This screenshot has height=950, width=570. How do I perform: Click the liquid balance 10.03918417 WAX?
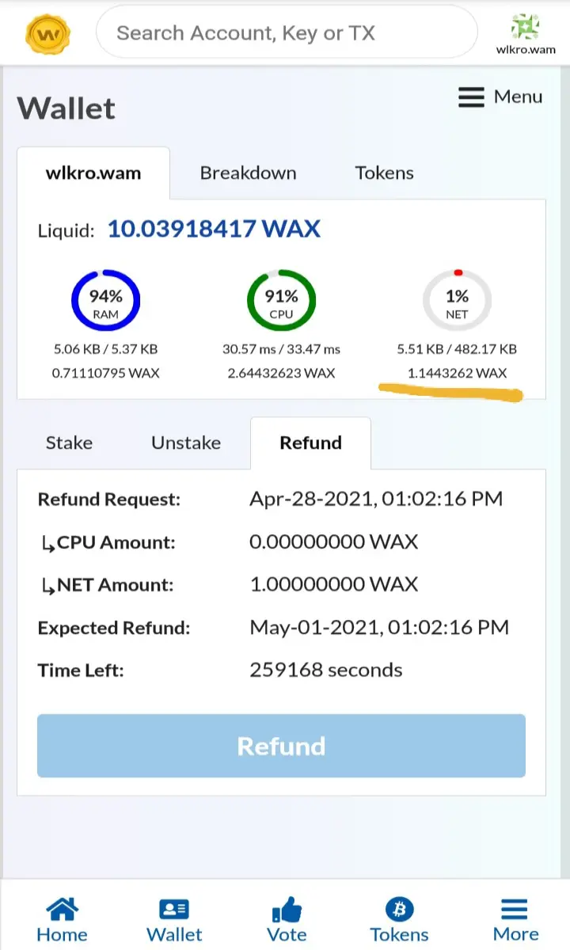(214, 230)
